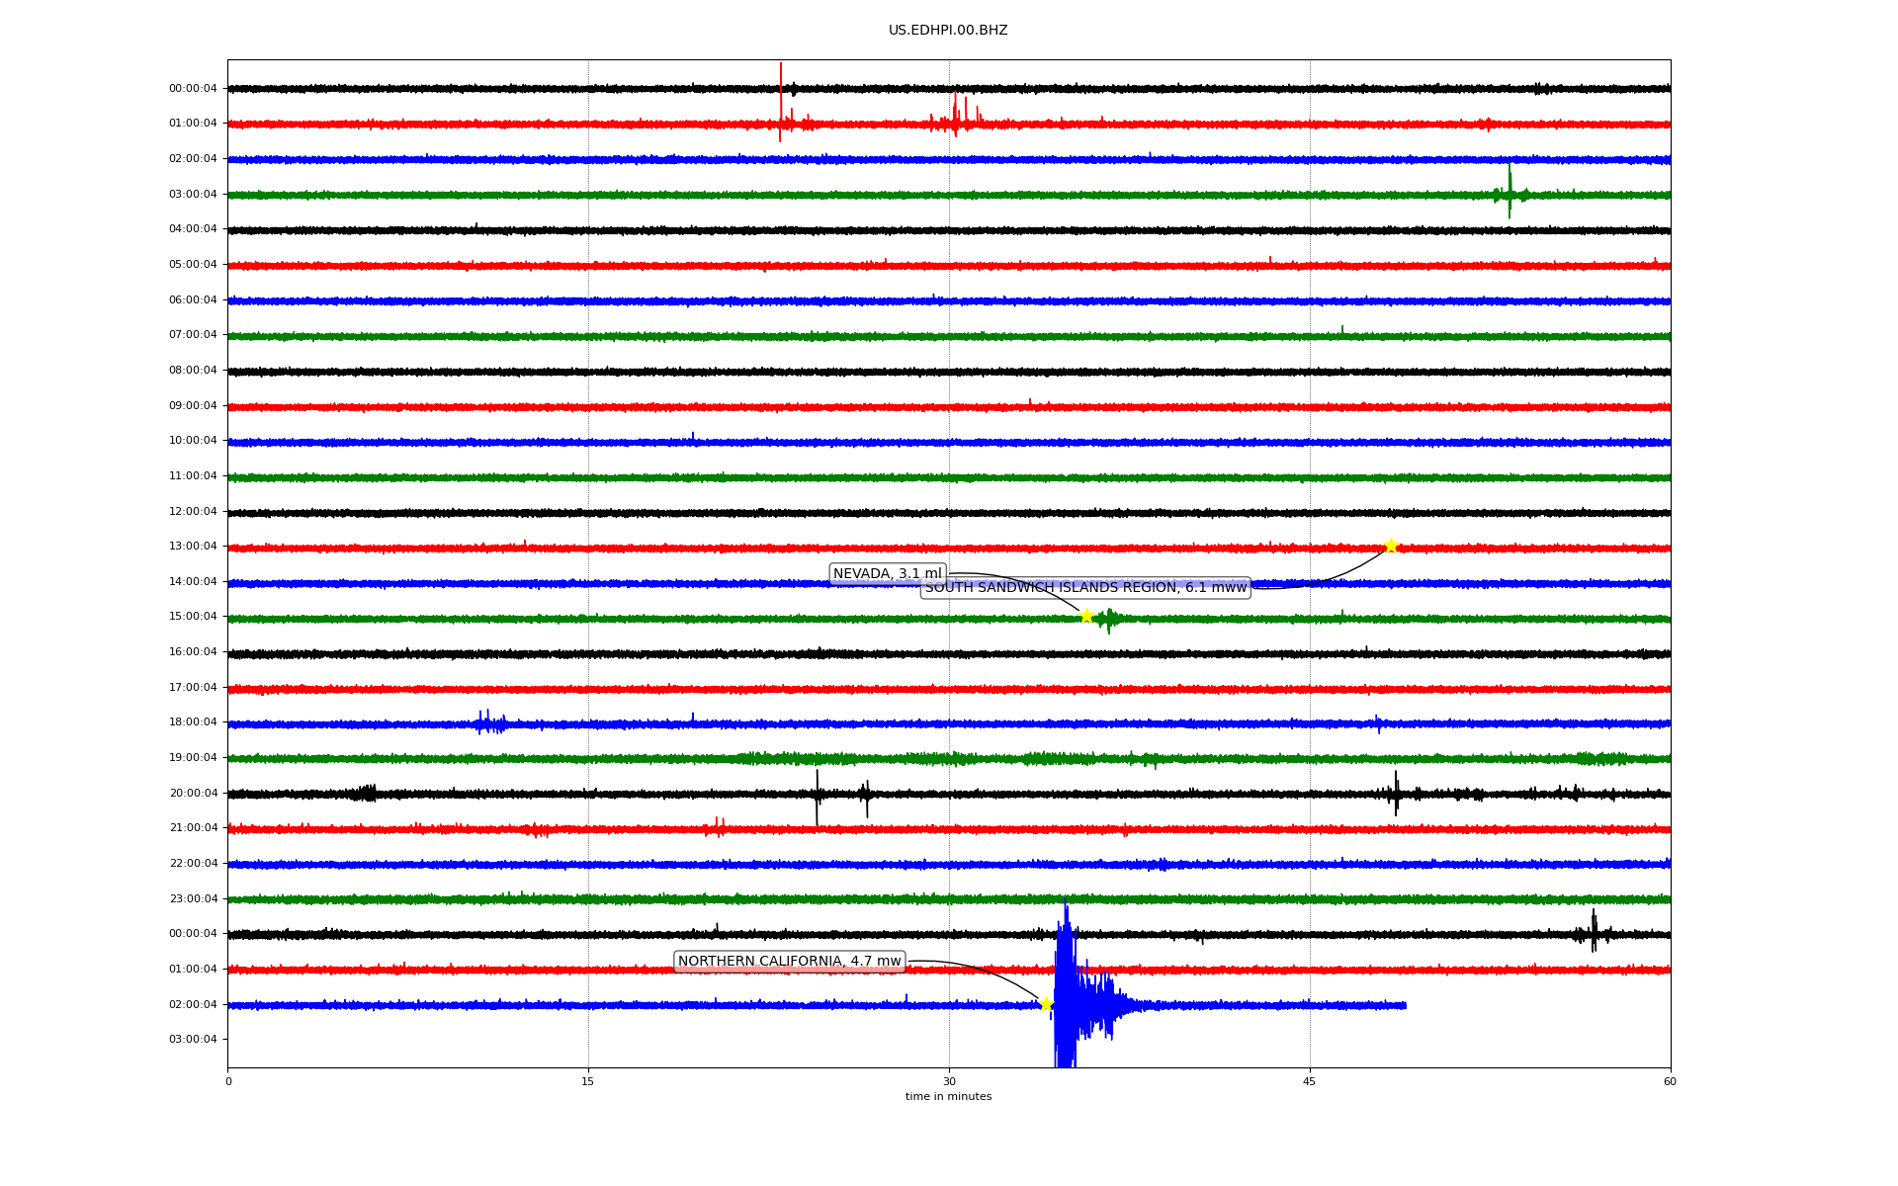The height and width of the screenshot is (1186, 1898).
Task: Click the 05:00:04 trace time label
Action: pyautogui.click(x=193, y=265)
